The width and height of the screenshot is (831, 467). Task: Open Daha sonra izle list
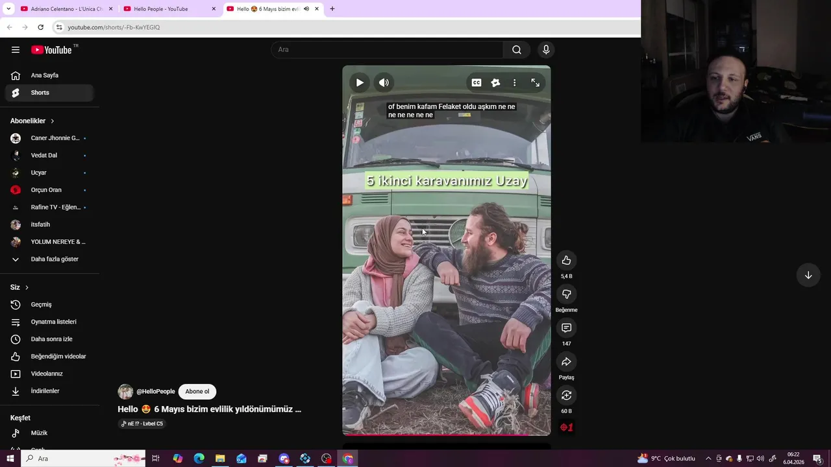coord(49,339)
